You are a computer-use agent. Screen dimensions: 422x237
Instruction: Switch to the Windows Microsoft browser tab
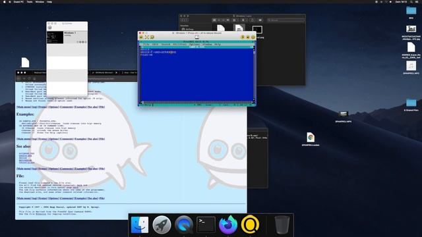[104, 72]
